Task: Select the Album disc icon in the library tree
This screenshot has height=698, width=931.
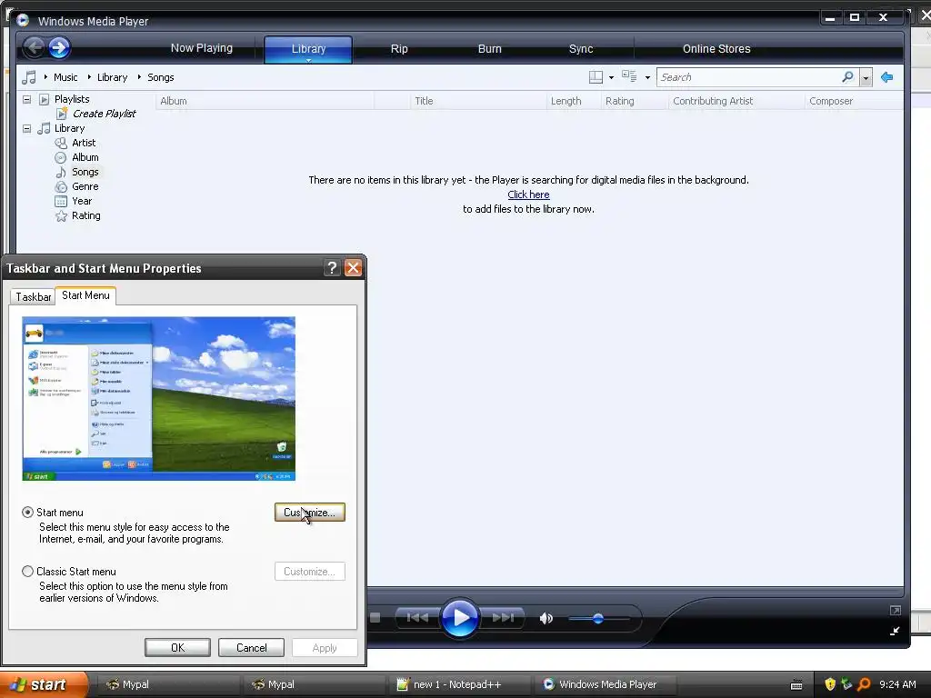Action: click(x=61, y=157)
